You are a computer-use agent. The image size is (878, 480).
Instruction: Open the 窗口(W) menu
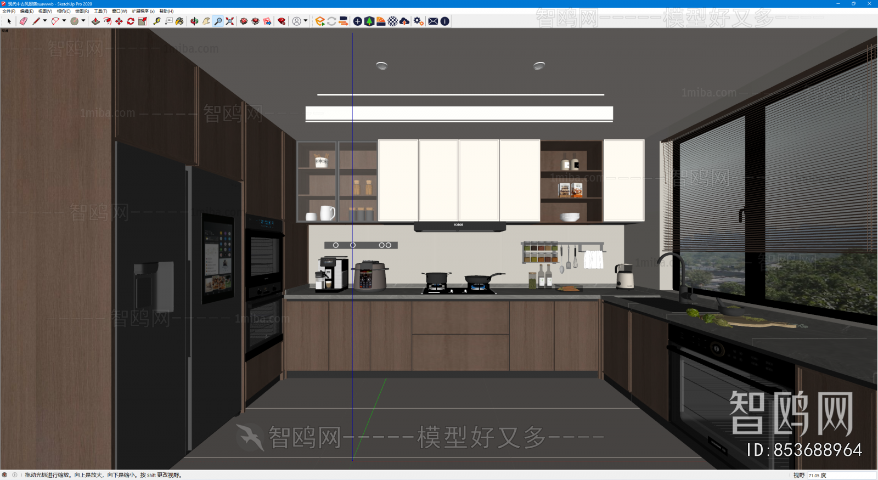point(120,11)
